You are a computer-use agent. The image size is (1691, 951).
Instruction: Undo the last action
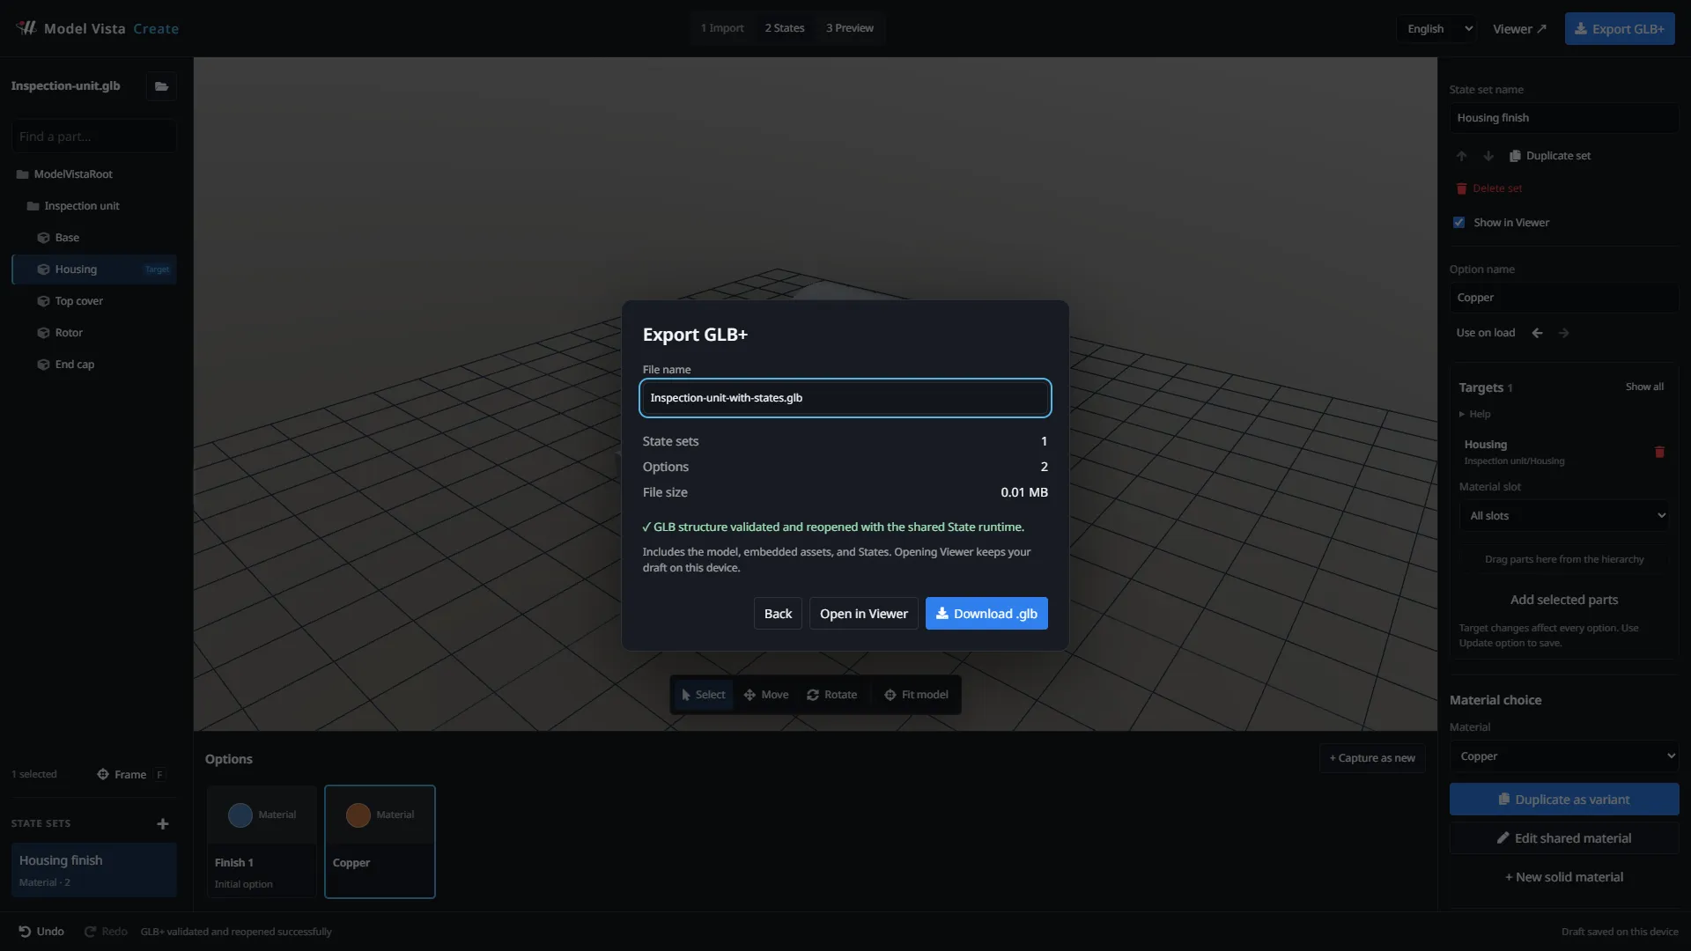[x=41, y=932]
